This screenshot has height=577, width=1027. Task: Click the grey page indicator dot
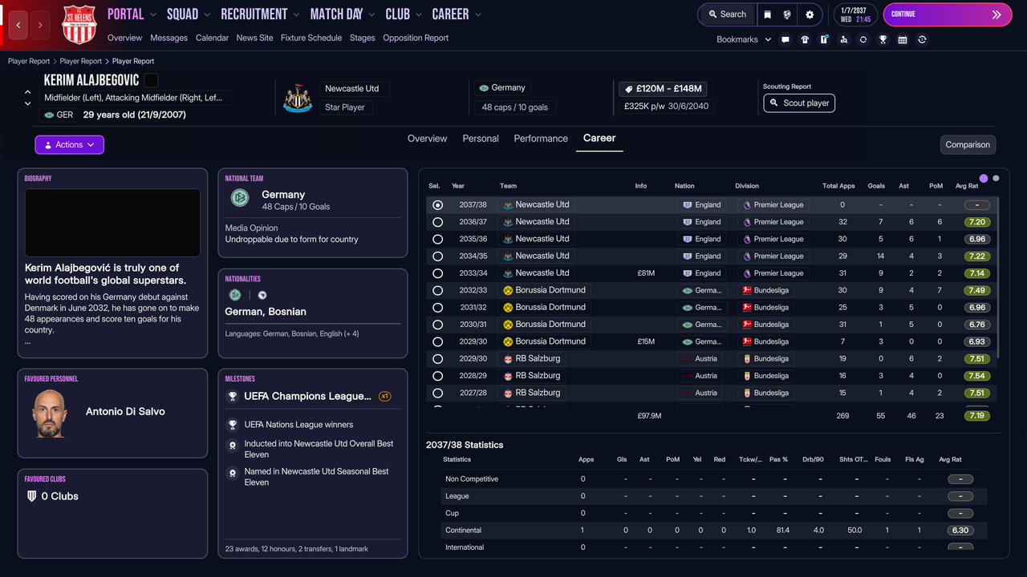pyautogui.click(x=997, y=178)
